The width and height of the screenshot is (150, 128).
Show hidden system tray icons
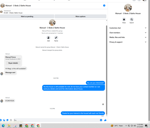click(126, 126)
